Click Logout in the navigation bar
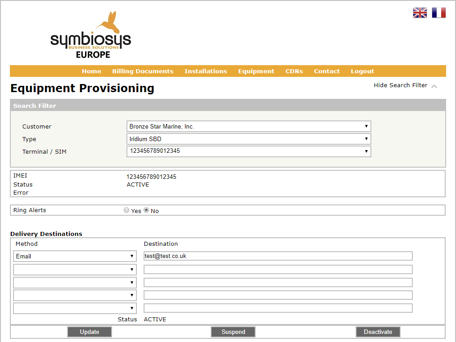456x342 pixels. 362,71
